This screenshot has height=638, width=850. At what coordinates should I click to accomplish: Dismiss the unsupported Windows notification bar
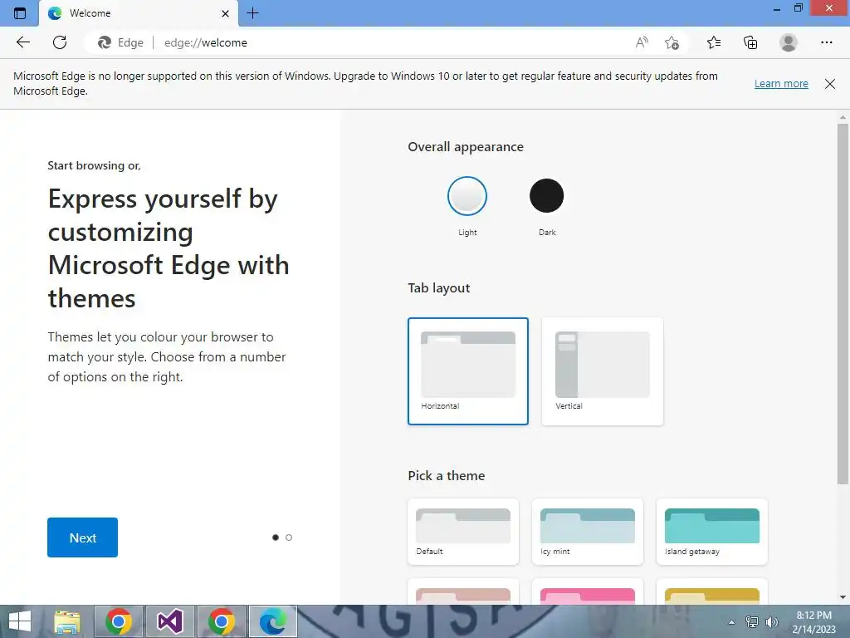[x=830, y=84]
